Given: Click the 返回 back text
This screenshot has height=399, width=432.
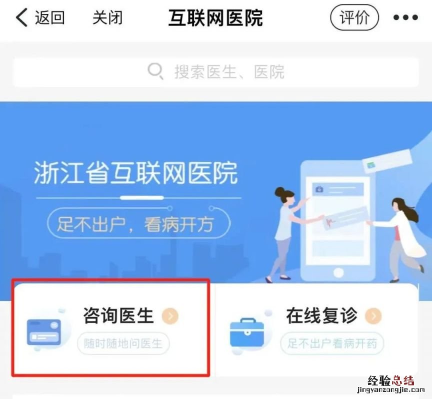Looking at the screenshot, I should tap(50, 17).
